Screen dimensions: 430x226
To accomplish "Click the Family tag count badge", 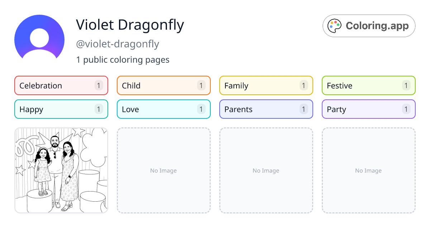I will pyautogui.click(x=304, y=85).
